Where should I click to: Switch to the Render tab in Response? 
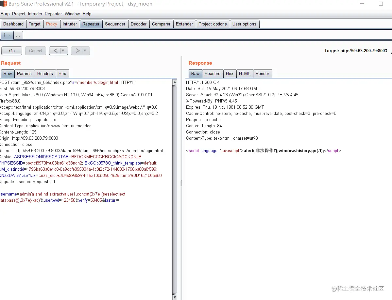point(262,74)
